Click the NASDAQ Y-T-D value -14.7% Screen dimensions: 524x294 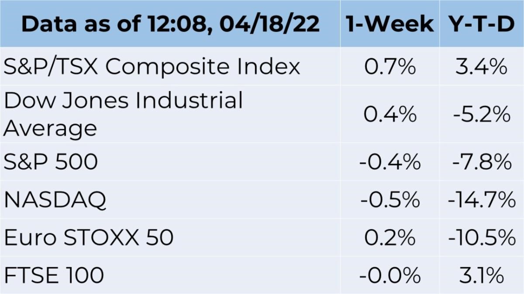[481, 200]
